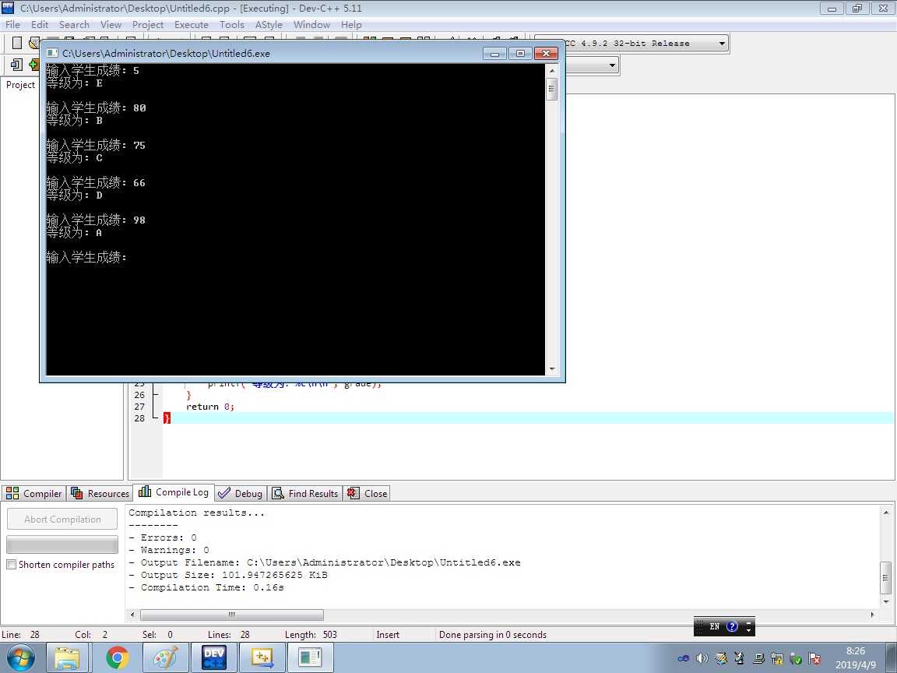Collapse the code fold marker at line 26

(155, 395)
